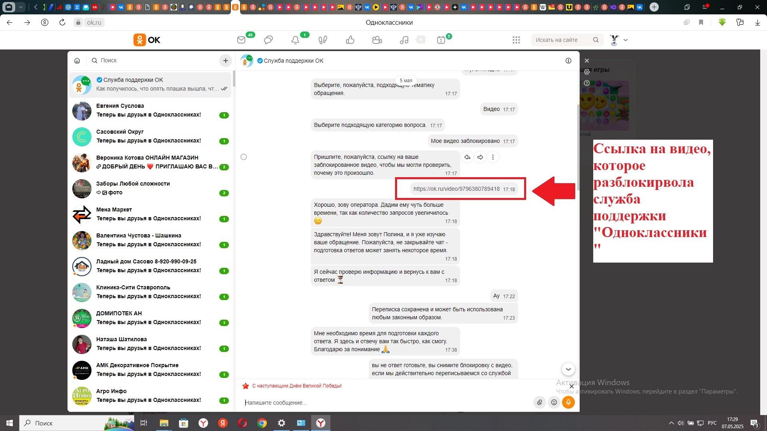Open the emoji picker
The image size is (767, 431).
point(554,402)
